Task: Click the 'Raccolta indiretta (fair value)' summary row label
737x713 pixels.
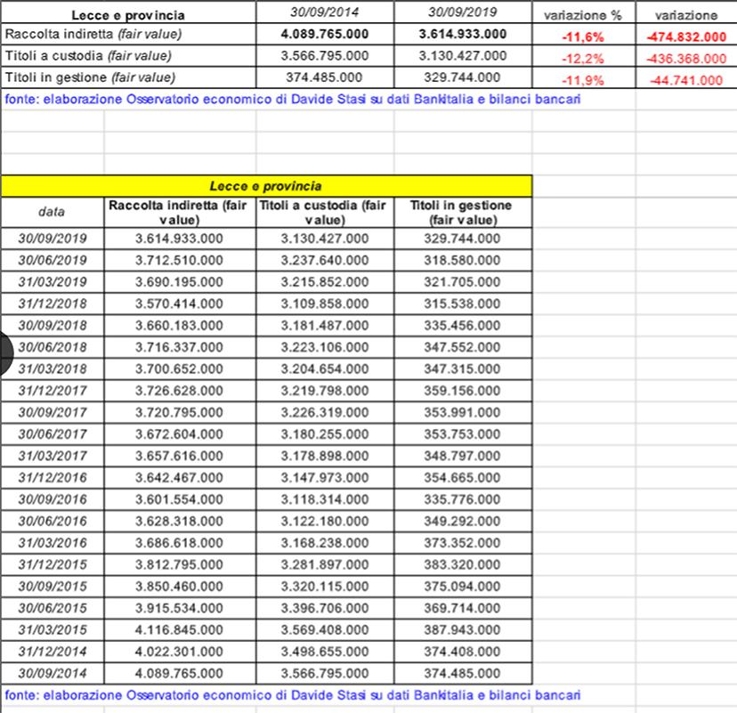Action: [93, 34]
